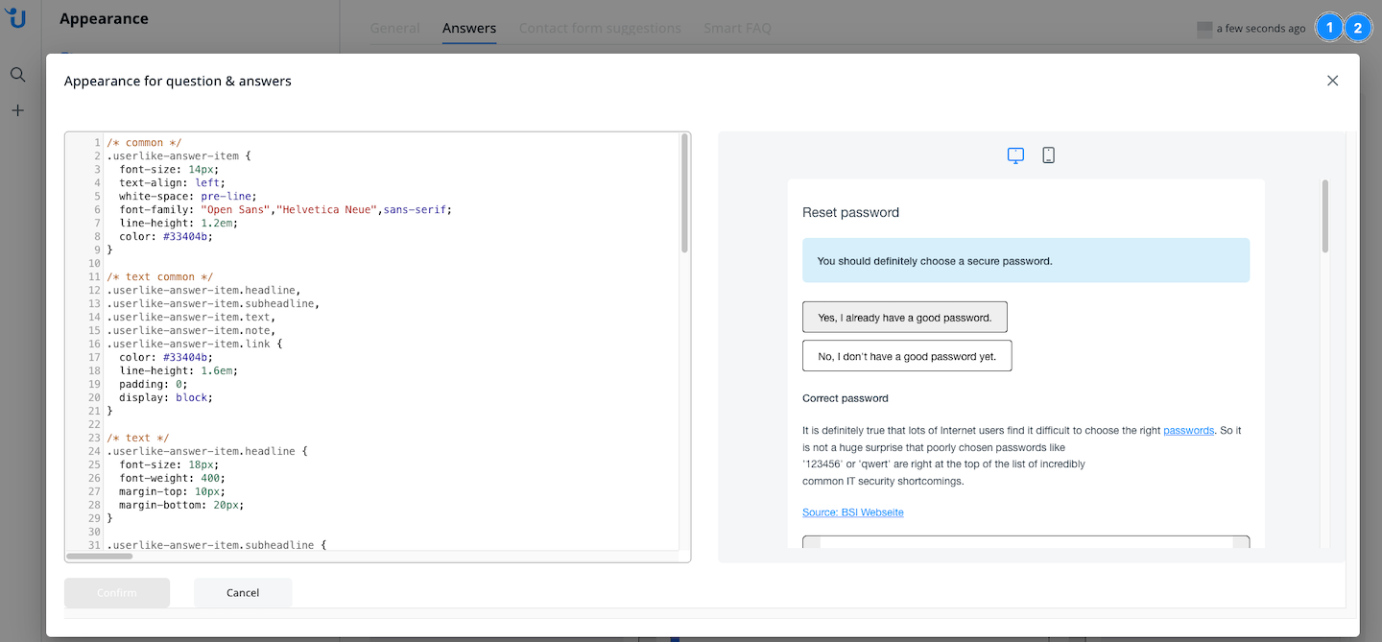Switch to Contact form suggestions tab

click(x=600, y=28)
